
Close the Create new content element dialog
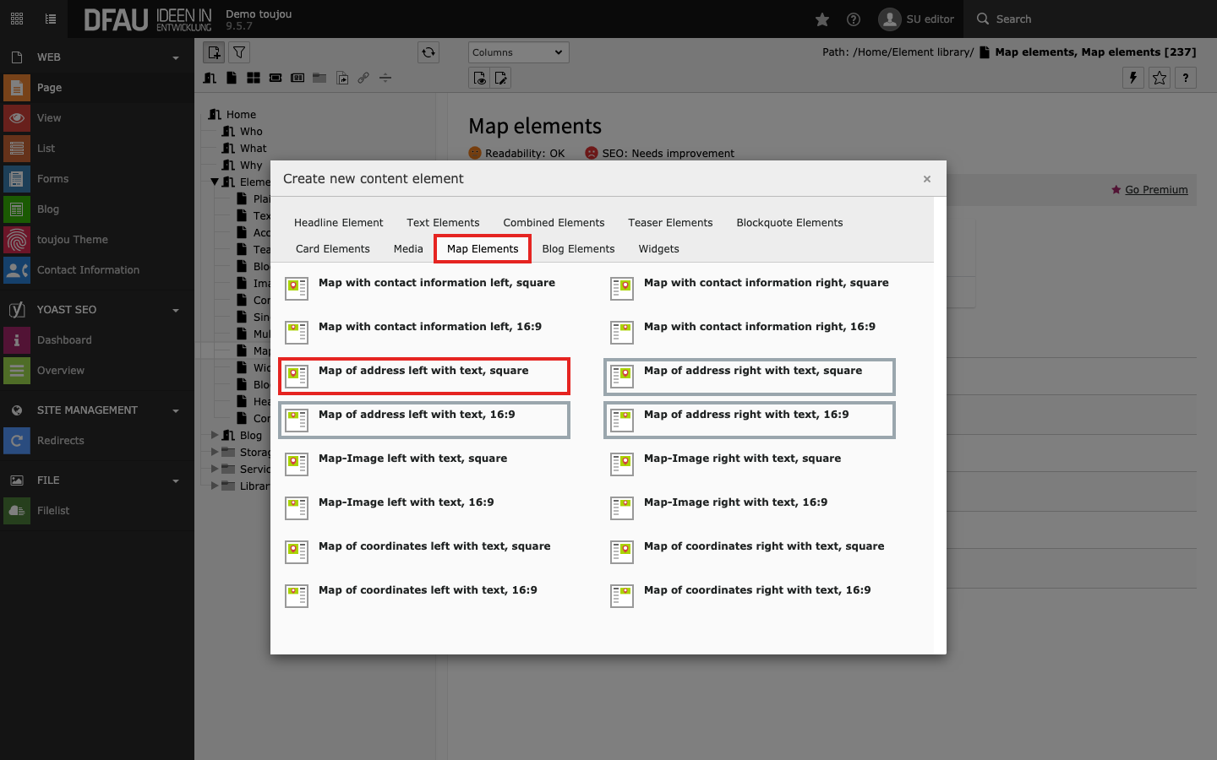coord(927,179)
